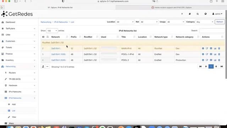227x128 pixels.
Task: Open table view icon for MAIN-IPv6 row
Action: (x=211, y=48)
